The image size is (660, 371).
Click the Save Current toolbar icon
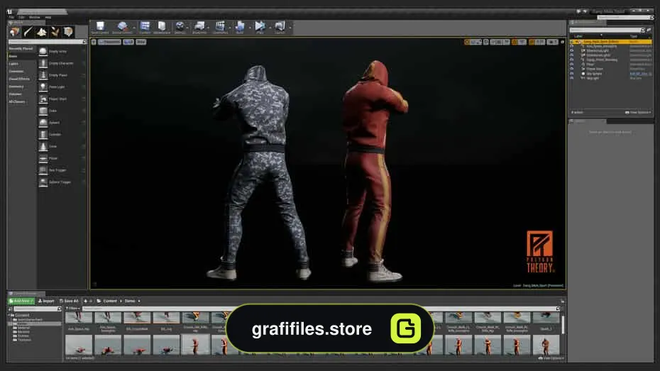click(x=100, y=28)
